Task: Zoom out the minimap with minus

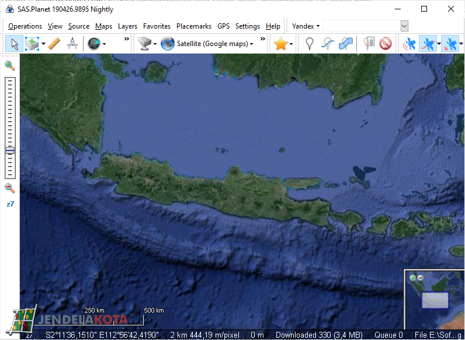Action: pyautogui.click(x=420, y=278)
